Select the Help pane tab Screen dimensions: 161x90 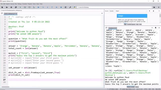pyautogui.click(x=125, y=24)
